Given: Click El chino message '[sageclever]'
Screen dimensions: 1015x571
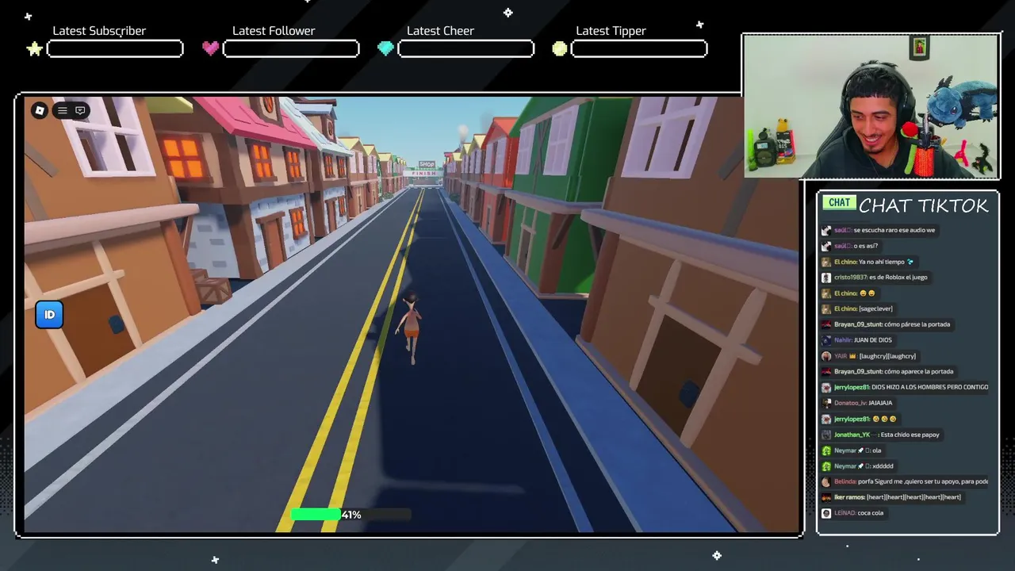Looking at the screenshot, I should [x=875, y=308].
